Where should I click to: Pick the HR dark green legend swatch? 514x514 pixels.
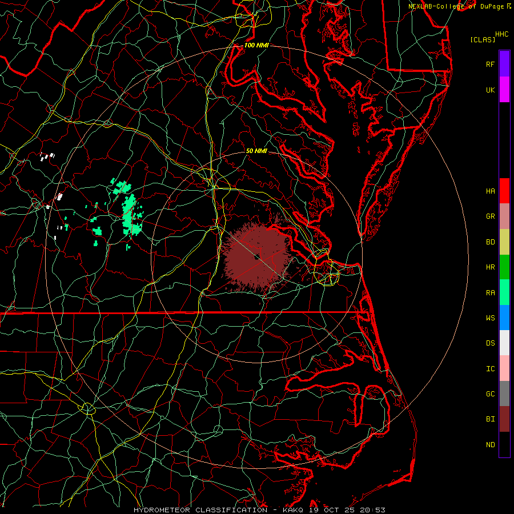click(504, 267)
